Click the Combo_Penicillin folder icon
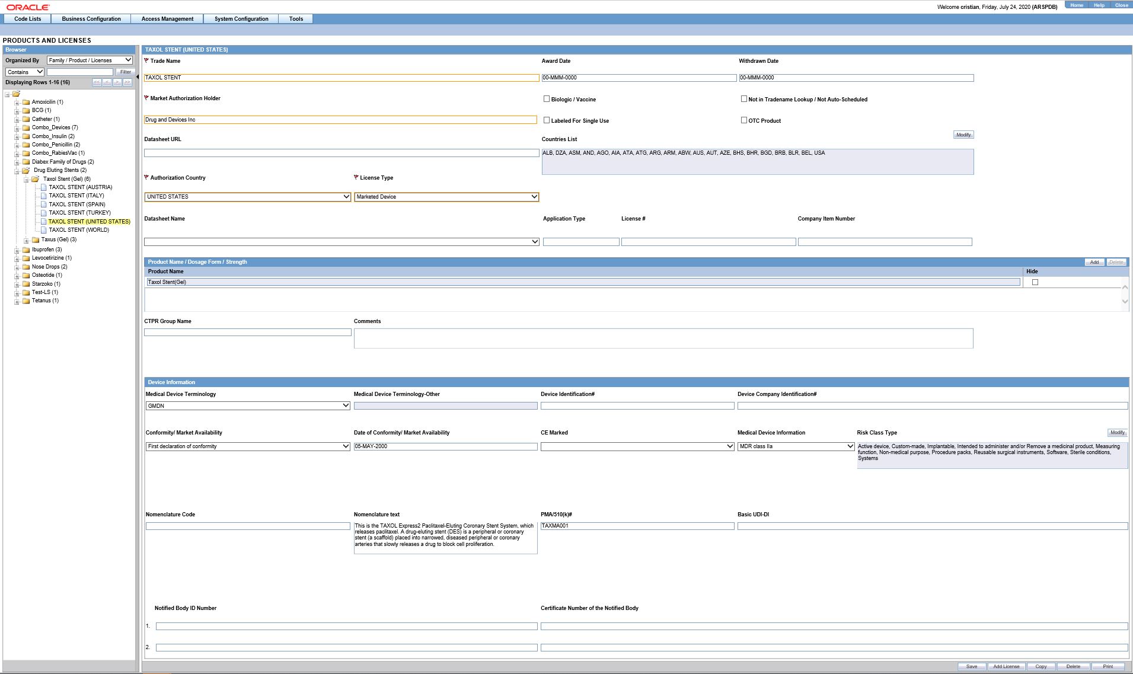Screen dimensions: 1133x674 [26, 145]
